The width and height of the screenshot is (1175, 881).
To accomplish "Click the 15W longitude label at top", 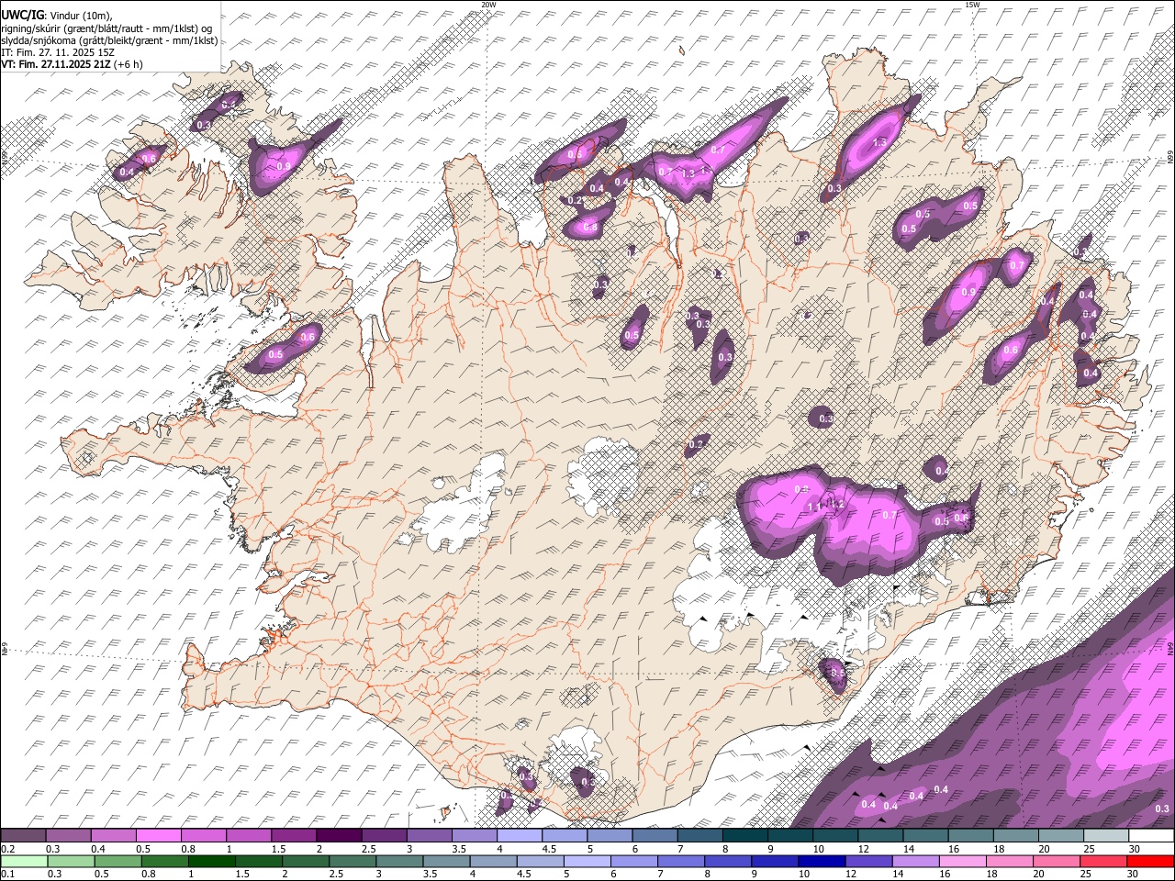I will pyautogui.click(x=972, y=5).
